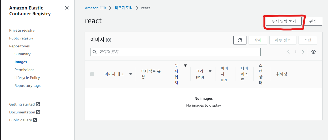Focus the 이미지 찾기 search field

coord(175,52)
